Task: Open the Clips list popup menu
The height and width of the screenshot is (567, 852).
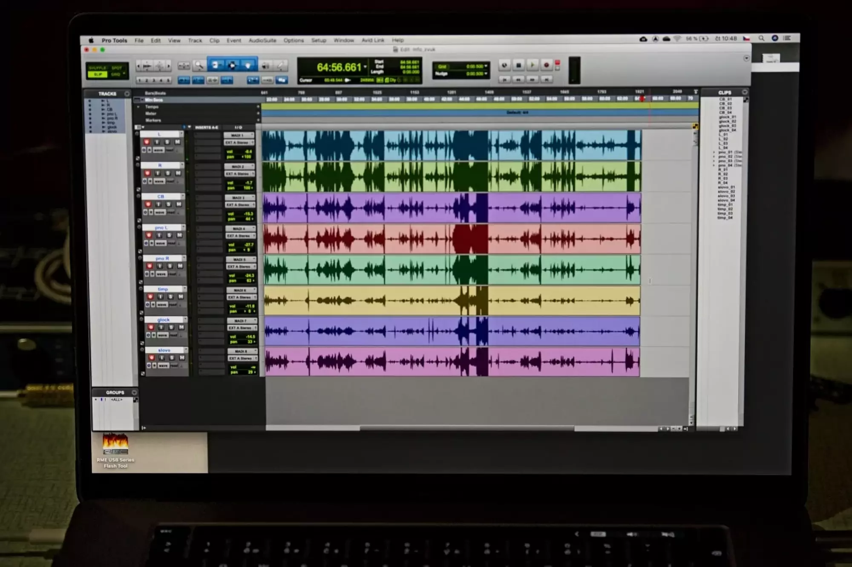Action: coord(744,92)
